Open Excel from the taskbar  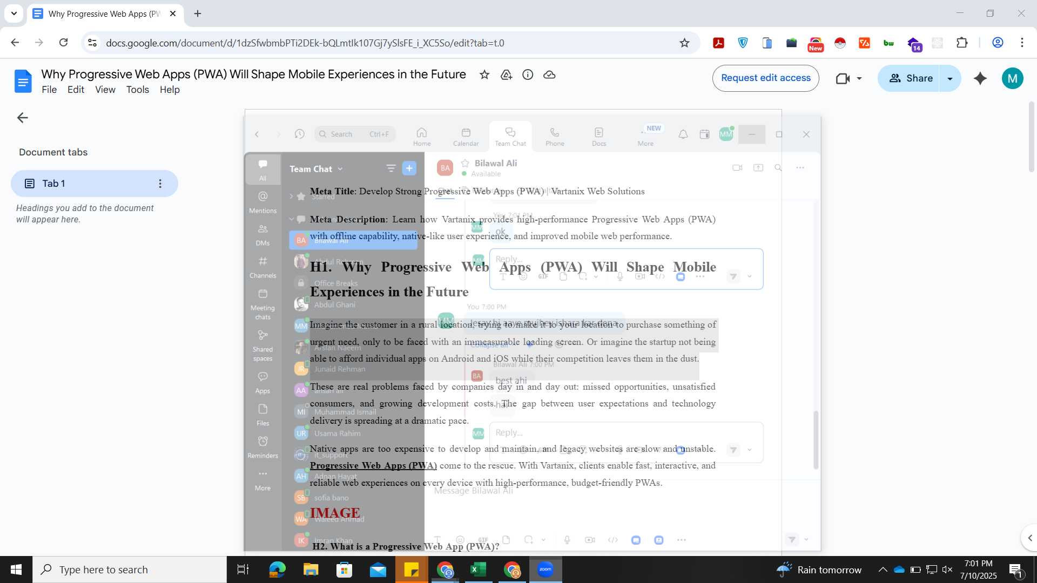(x=479, y=570)
